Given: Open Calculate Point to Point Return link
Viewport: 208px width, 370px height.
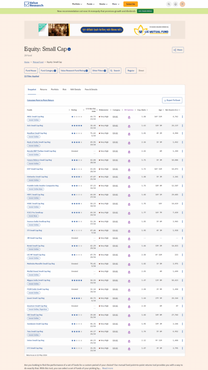Looking at the screenshot, I should [x=40, y=100].
